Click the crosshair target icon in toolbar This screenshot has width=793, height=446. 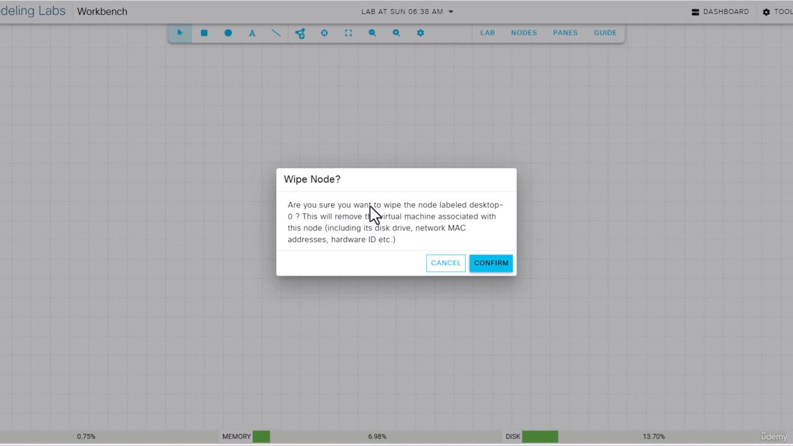coord(324,33)
